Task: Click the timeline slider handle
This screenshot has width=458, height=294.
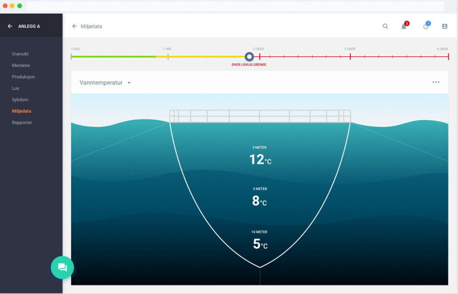Action: point(249,56)
